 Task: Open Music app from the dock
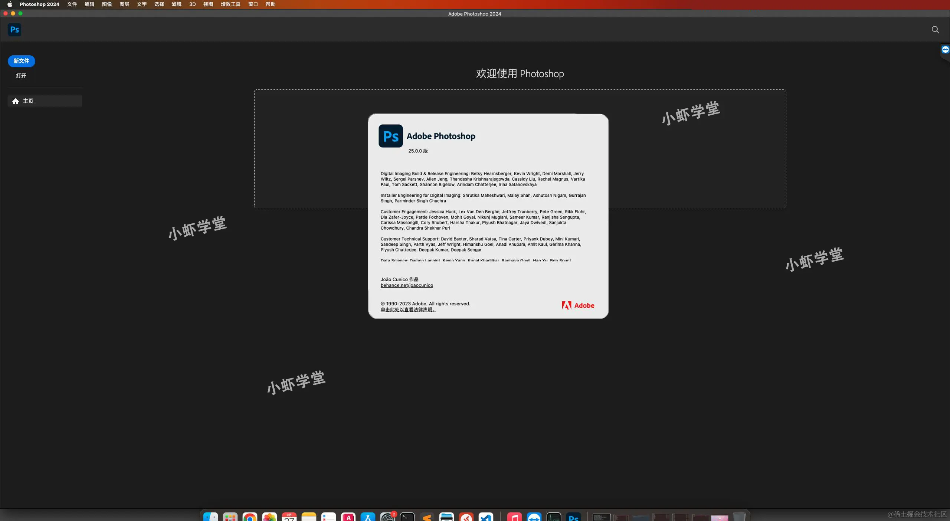coord(514,517)
